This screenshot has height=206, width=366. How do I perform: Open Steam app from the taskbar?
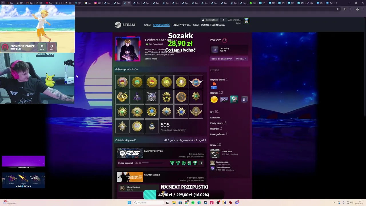[x=205, y=203]
